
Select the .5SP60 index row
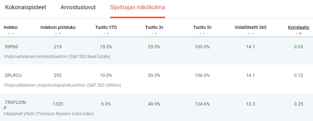click(x=156, y=50)
